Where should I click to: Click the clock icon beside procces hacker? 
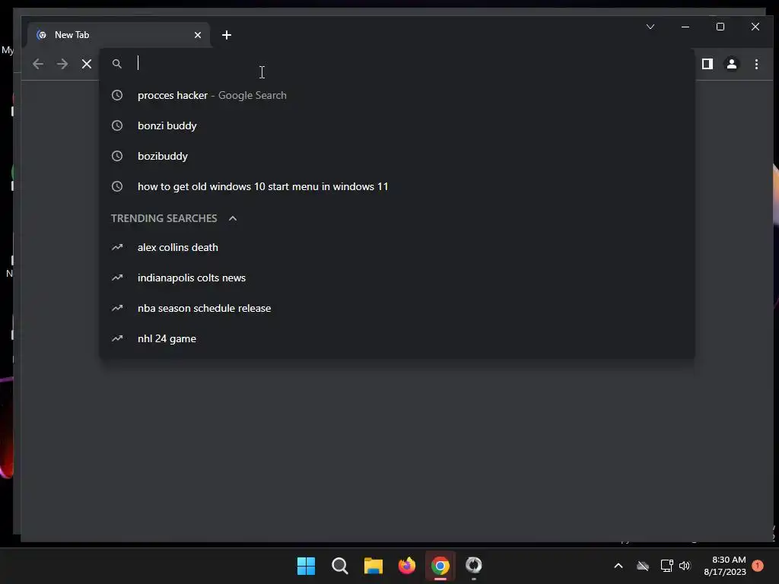tap(116, 95)
